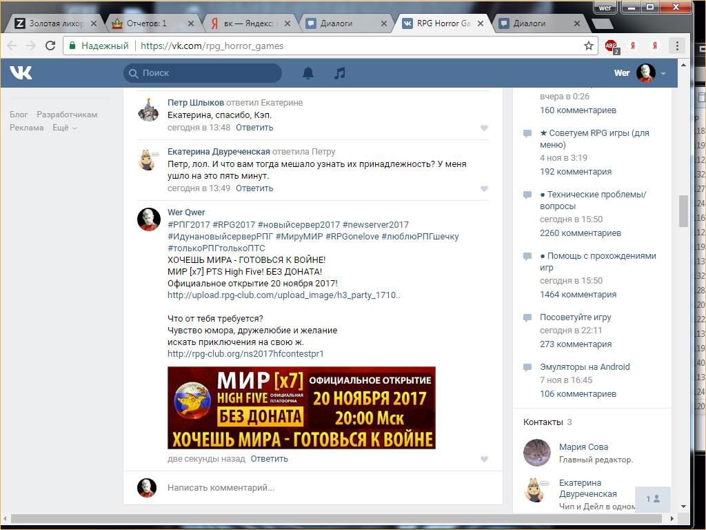Screen dimensions: 706x530
Task: Open Chrome three-dot menu
Action: 677,46
